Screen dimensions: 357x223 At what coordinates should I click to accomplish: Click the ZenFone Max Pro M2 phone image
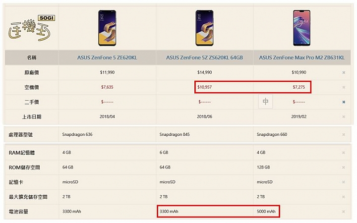click(301, 28)
